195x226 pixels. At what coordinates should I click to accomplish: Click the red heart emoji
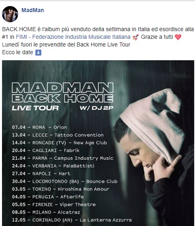[178, 37]
